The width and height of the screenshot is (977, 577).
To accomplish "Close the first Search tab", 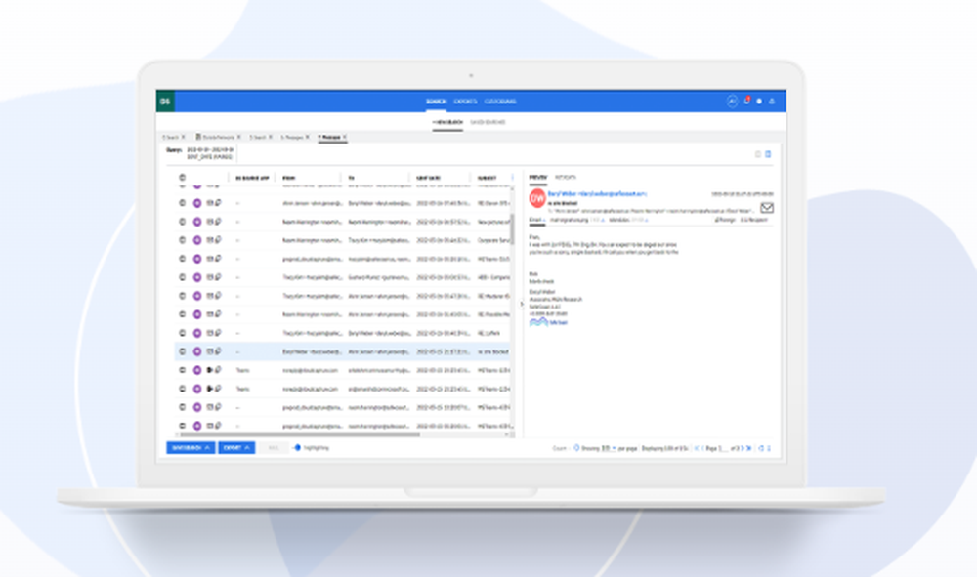I will coord(184,137).
